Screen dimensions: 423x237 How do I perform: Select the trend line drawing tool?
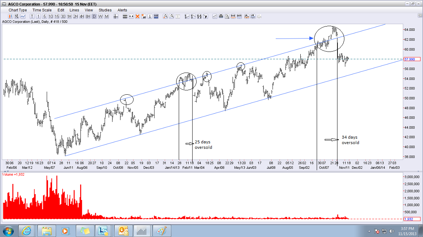(187, 16)
